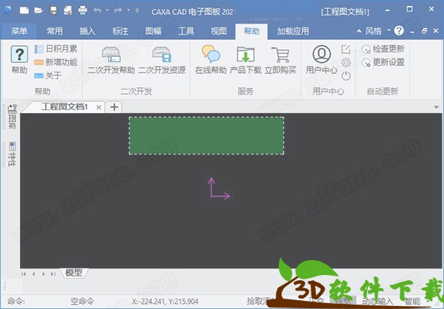
Task: Click 检查更新 check for updates
Action: pyautogui.click(x=383, y=49)
